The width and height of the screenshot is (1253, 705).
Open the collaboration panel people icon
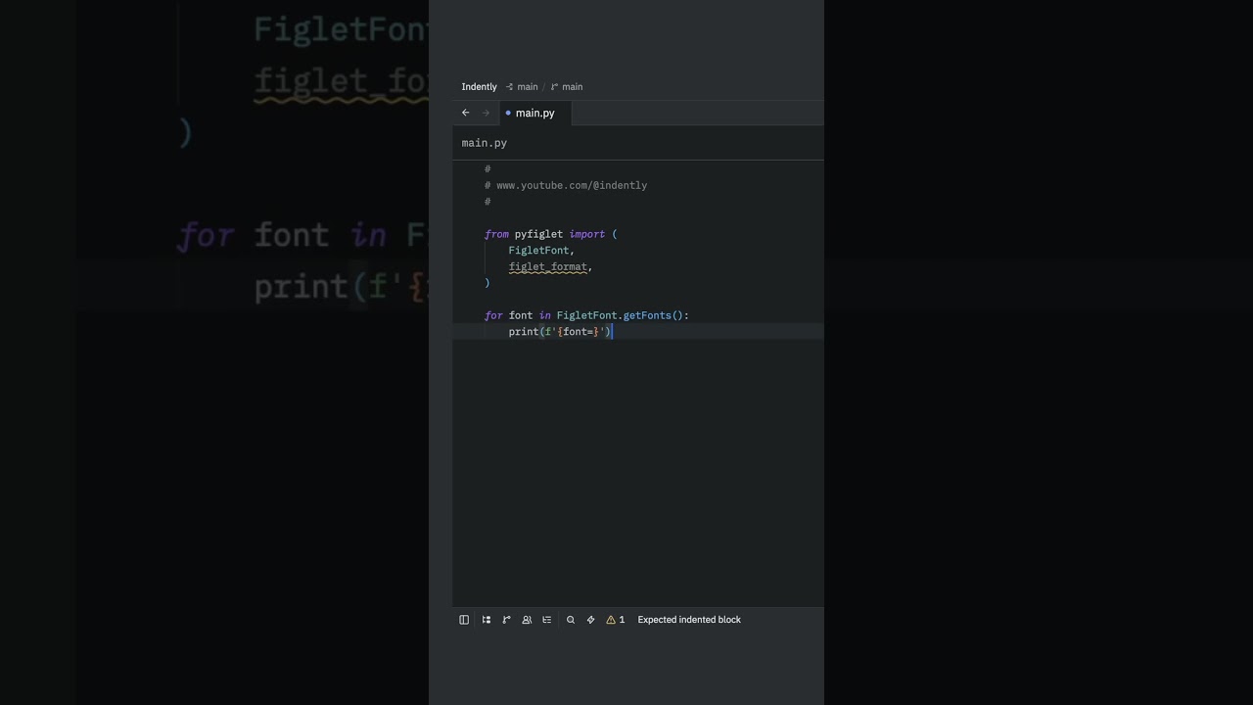[x=527, y=620]
